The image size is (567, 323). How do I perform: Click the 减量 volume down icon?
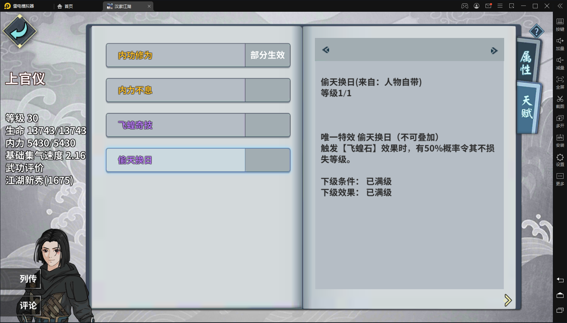click(560, 63)
